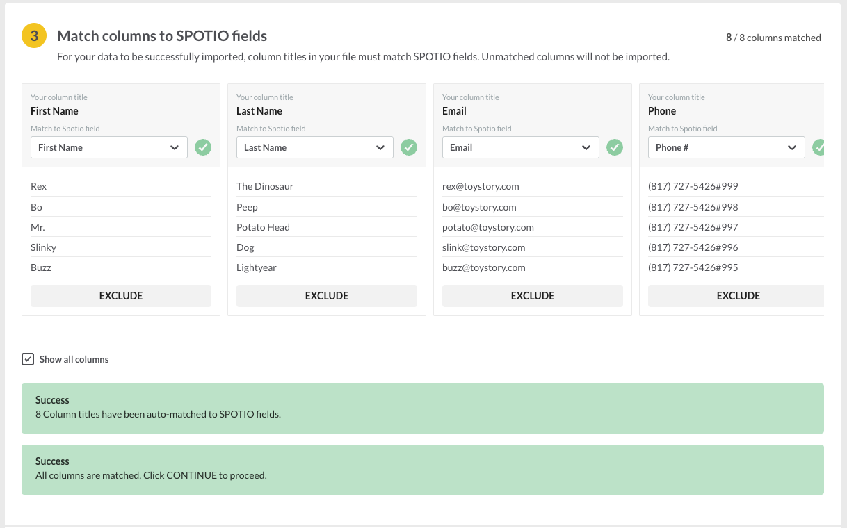Click the All columns are matched banner

click(x=422, y=469)
